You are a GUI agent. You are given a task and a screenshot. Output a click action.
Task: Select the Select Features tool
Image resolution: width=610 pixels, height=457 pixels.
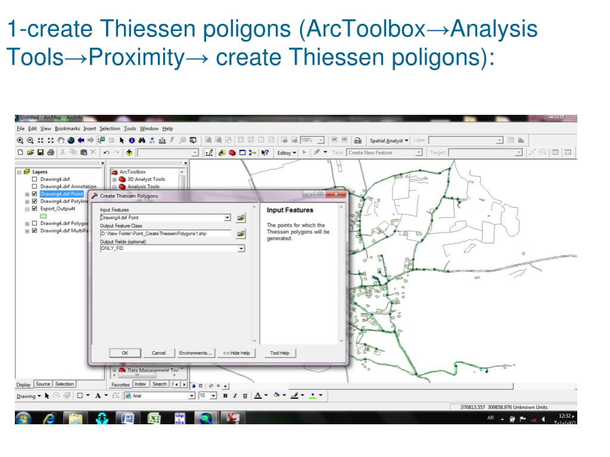pyautogui.click(x=101, y=140)
